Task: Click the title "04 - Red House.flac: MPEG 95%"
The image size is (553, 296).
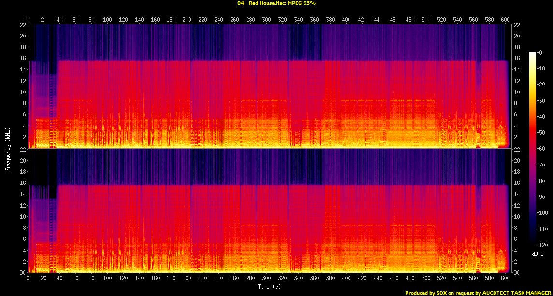Action: (276, 3)
